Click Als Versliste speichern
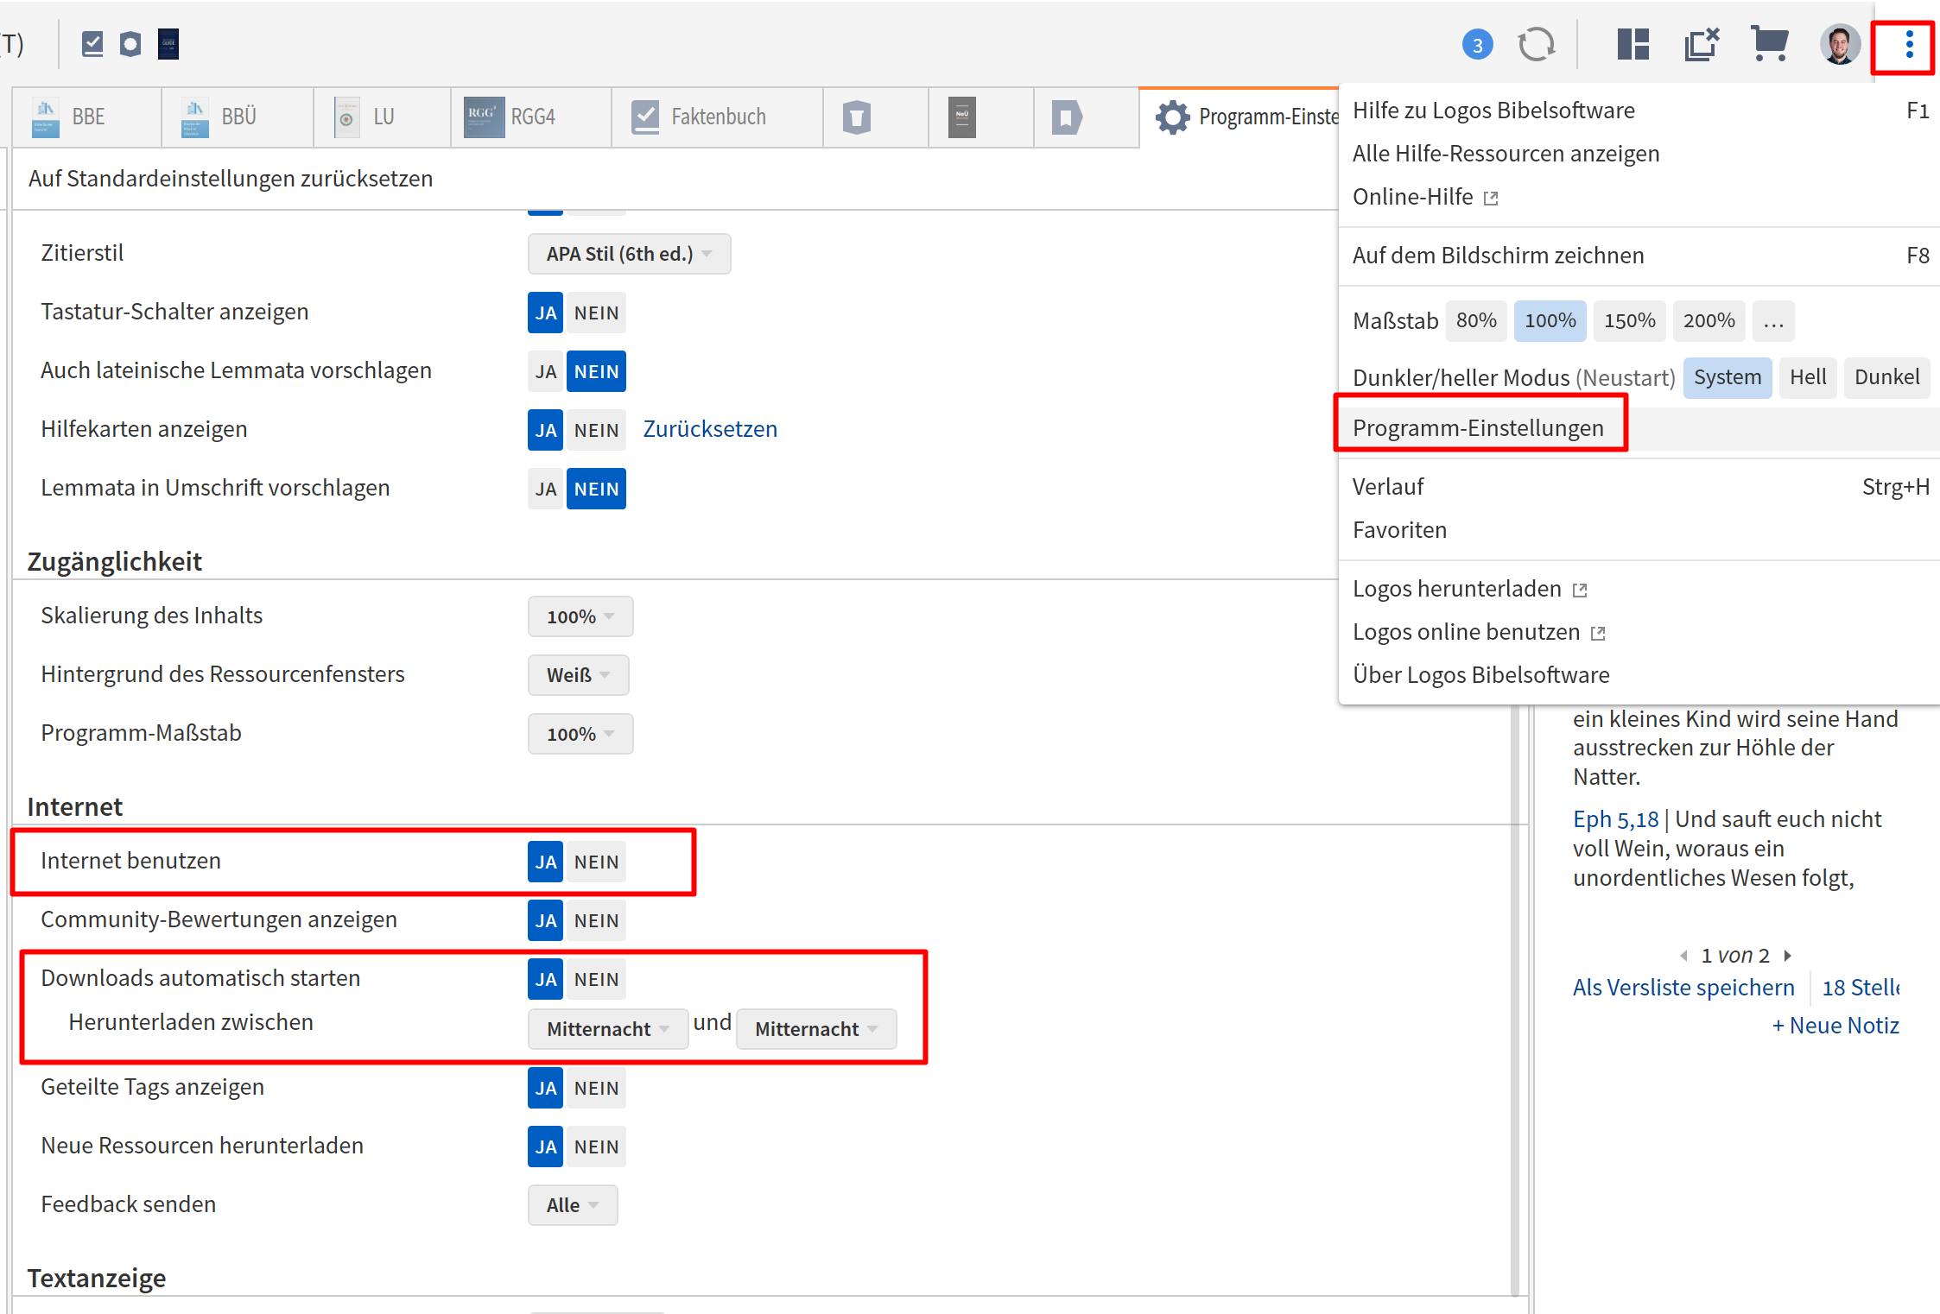 pyautogui.click(x=1683, y=988)
